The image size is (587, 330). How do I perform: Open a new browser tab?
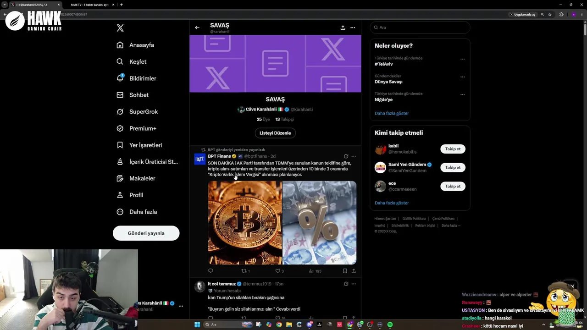tap(121, 5)
